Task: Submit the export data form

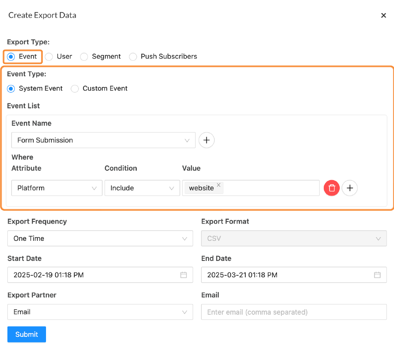Action: 27,334
